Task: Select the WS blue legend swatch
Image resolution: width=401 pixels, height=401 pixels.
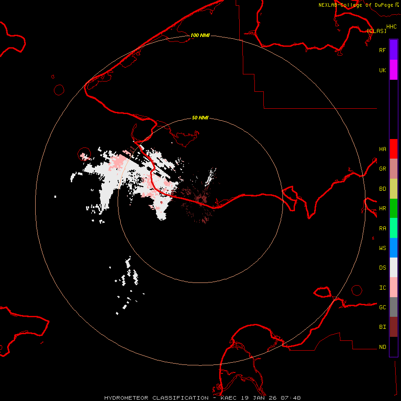Action: [393, 248]
